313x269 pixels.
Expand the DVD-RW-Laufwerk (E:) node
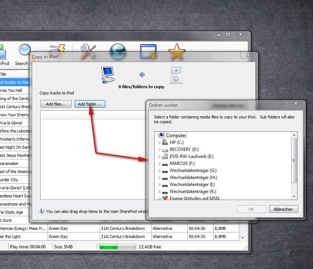159,156
